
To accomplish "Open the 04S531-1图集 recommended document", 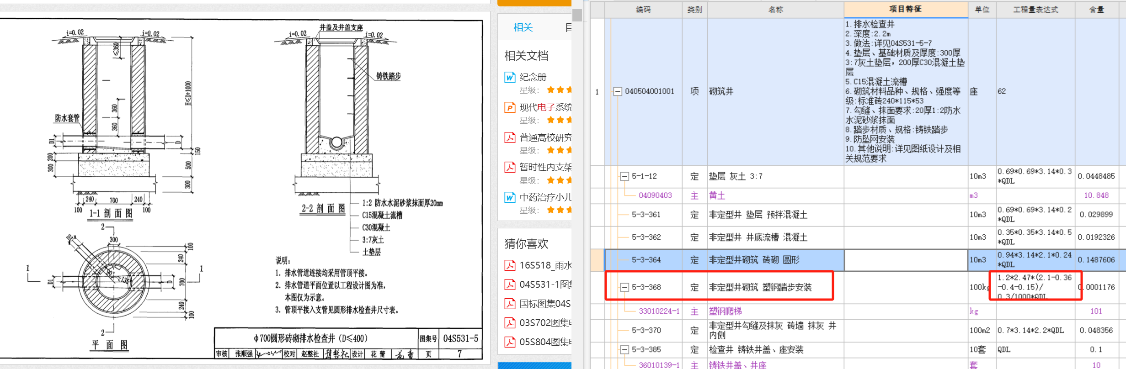I will click(x=545, y=285).
